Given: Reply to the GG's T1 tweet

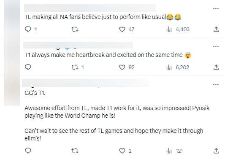Looking at the screenshot, I should (28, 151).
